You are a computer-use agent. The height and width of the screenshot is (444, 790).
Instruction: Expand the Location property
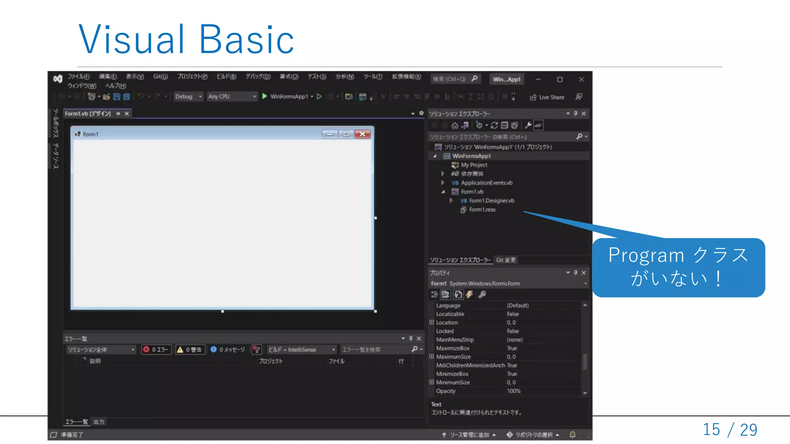pos(432,322)
